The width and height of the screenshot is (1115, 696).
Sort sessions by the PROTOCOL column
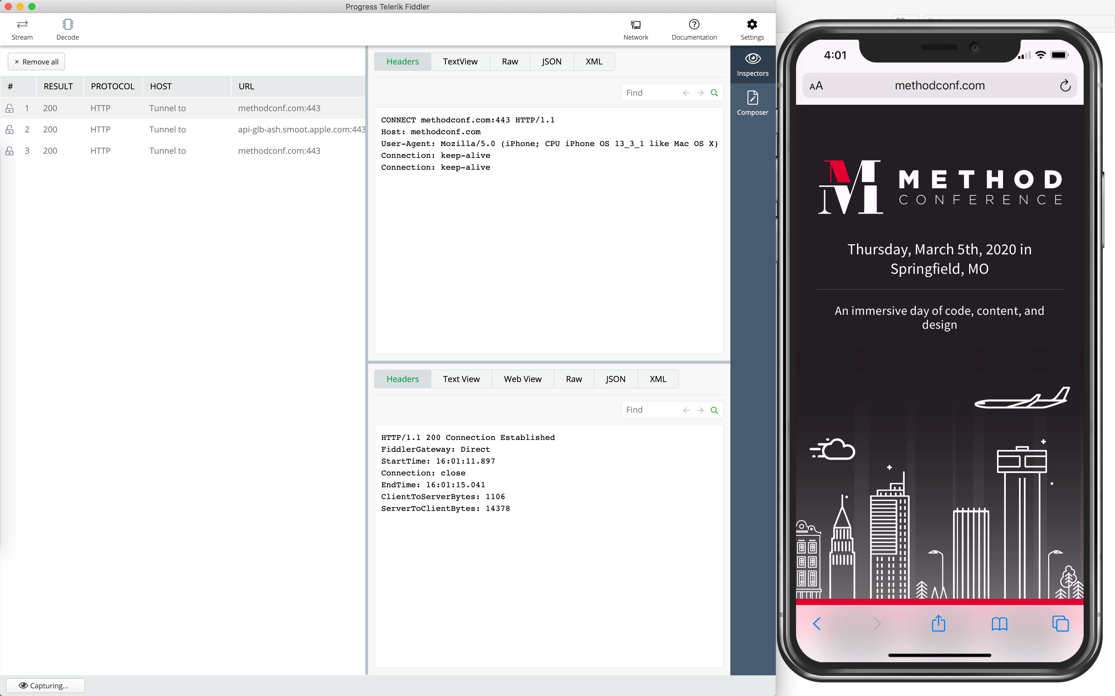pyautogui.click(x=113, y=86)
